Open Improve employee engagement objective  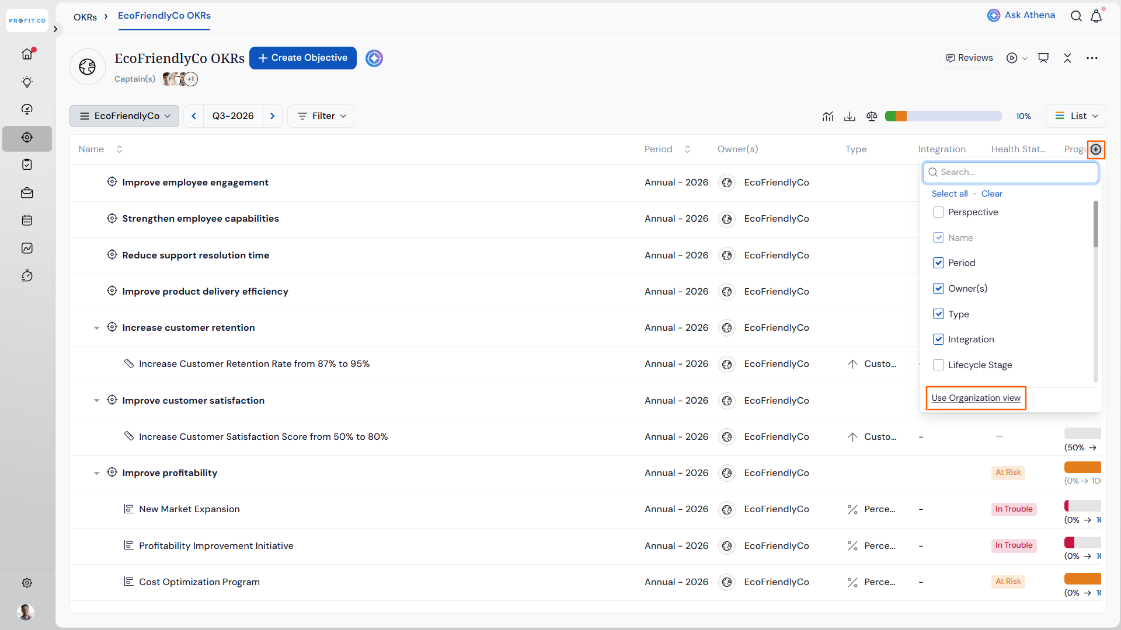(195, 183)
